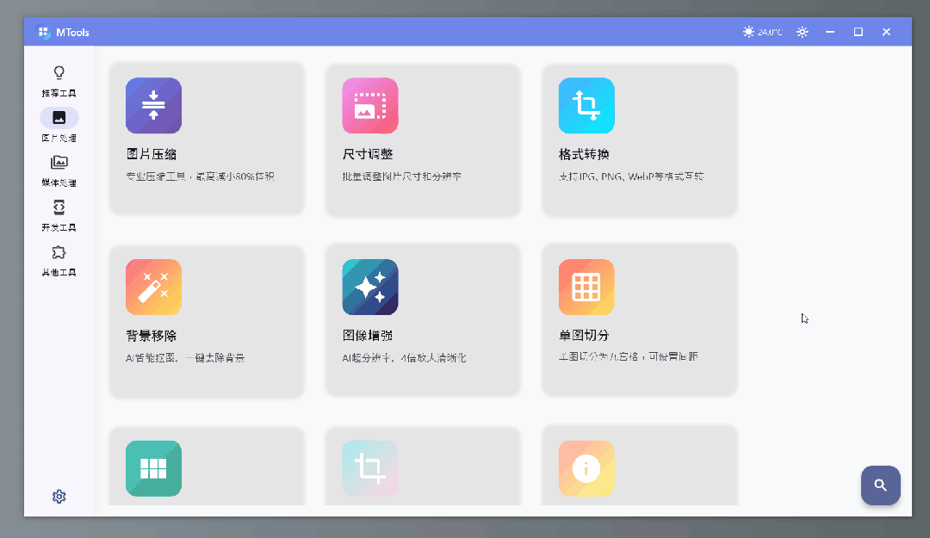The image size is (930, 538).
Task: Maximize the MTools window
Action: [859, 32]
